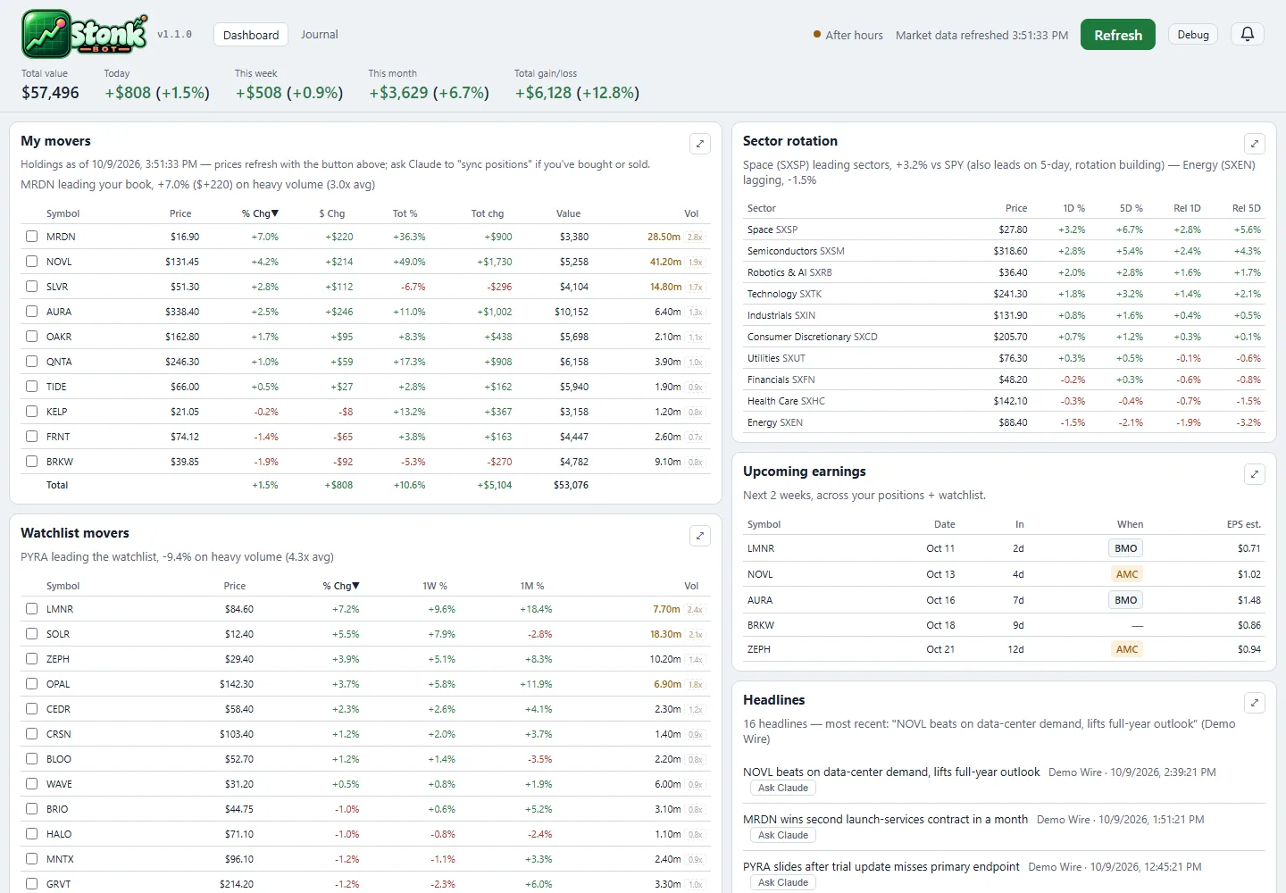Click the ZEPH earnings AMC badge
The height and width of the screenshot is (893, 1286).
pyautogui.click(x=1127, y=649)
